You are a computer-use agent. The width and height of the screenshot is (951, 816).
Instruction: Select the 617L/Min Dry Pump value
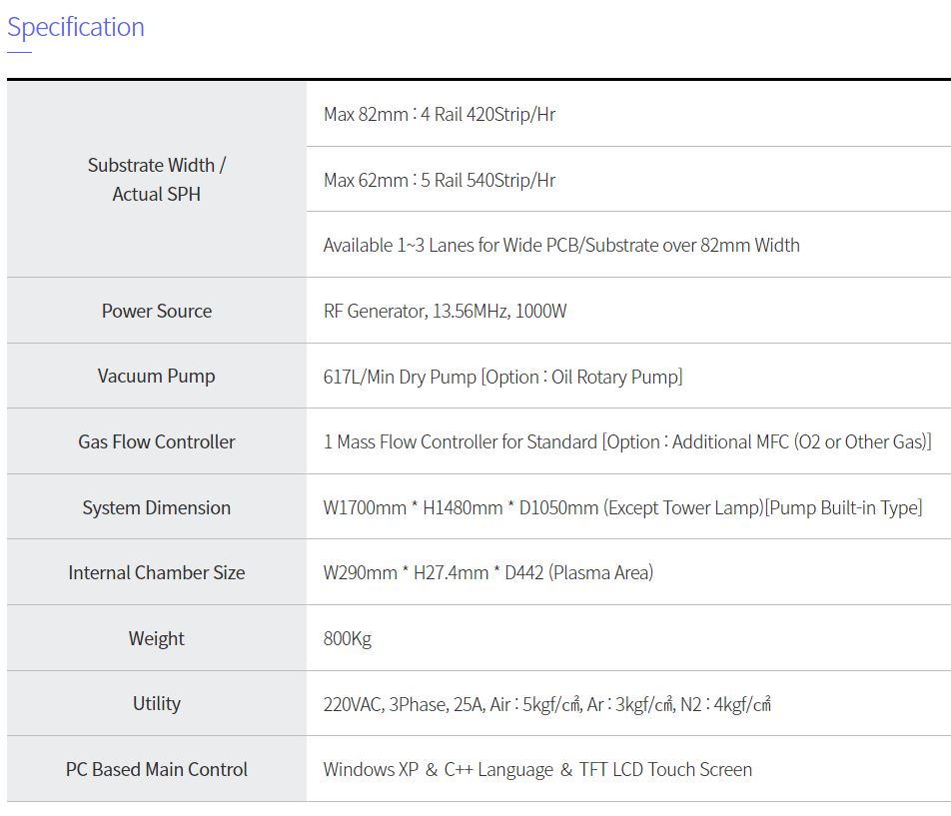502,377
